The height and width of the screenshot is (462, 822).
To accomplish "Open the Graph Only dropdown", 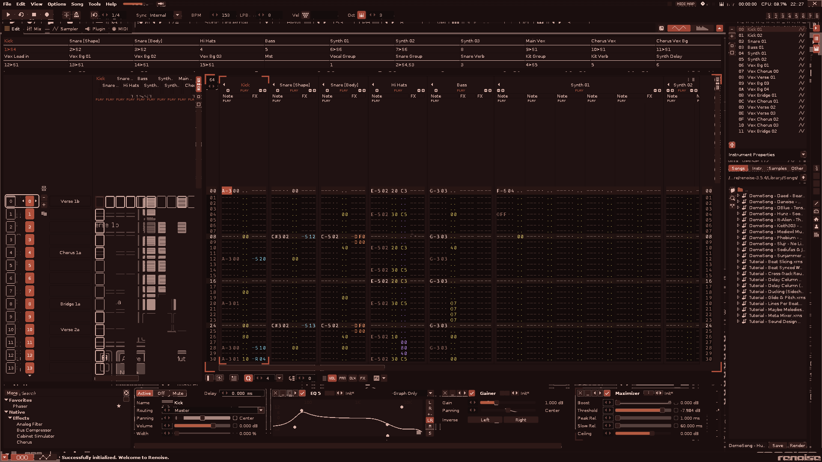I will click(430, 393).
